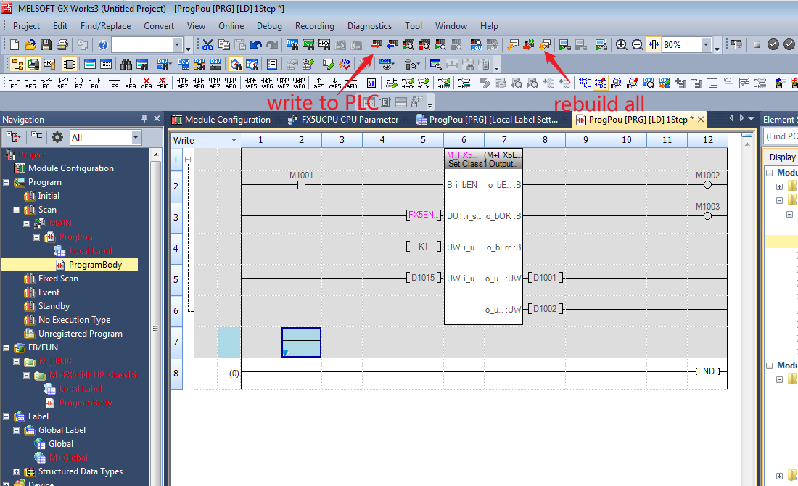Select Module Configuration in Navigation tree
The width and height of the screenshot is (798, 486).
[70, 168]
